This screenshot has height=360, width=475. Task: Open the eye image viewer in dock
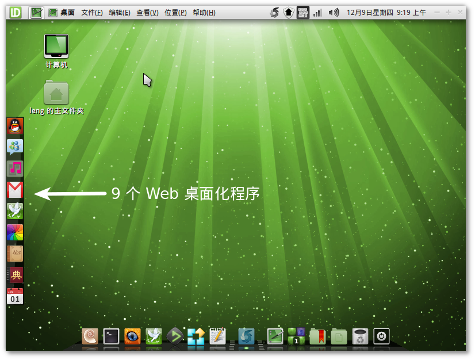[x=132, y=336]
